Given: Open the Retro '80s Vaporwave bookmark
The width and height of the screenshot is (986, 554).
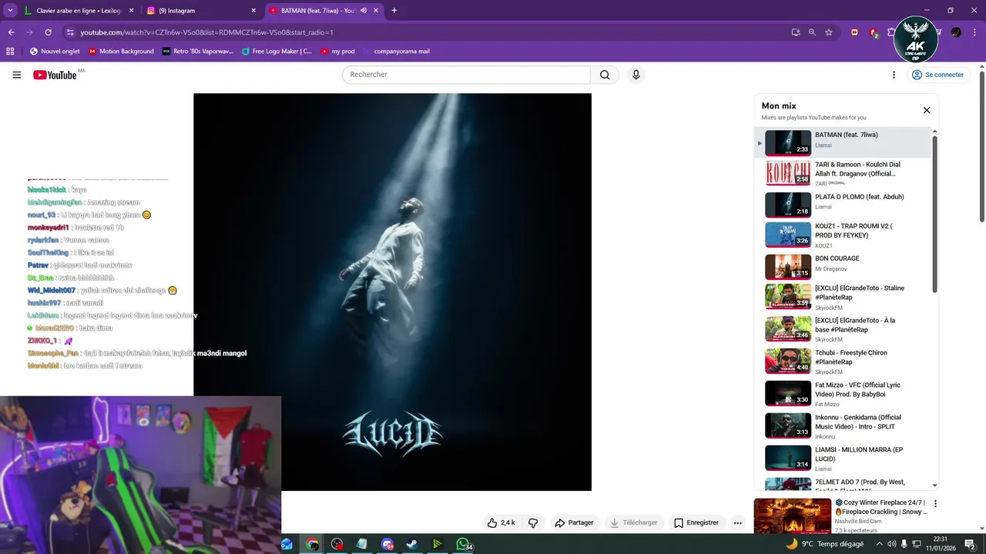Looking at the screenshot, I should [x=198, y=52].
